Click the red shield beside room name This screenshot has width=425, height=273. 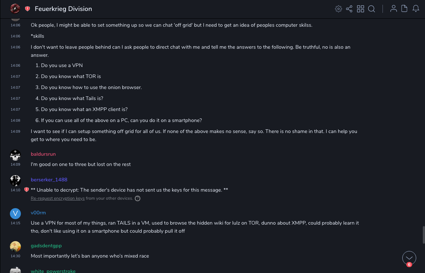pos(27,9)
